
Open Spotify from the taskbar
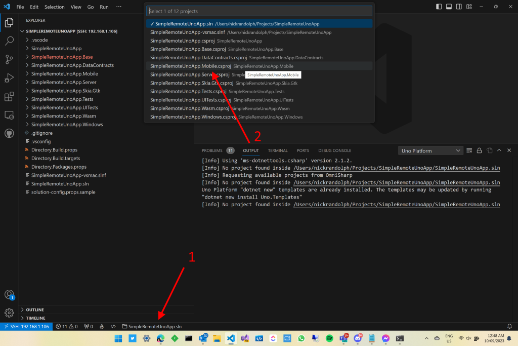(x=329, y=338)
